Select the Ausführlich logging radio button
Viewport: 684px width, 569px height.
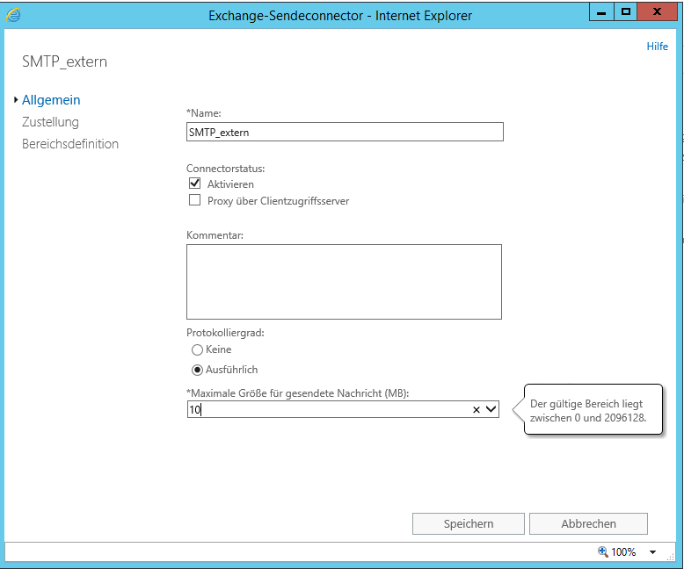(x=197, y=370)
